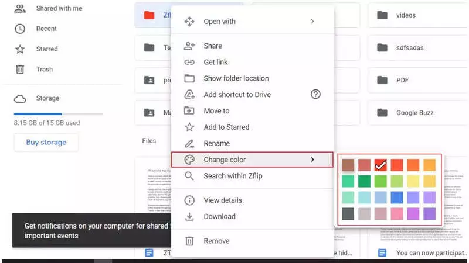Click the red Zflip folder icon

(149, 15)
